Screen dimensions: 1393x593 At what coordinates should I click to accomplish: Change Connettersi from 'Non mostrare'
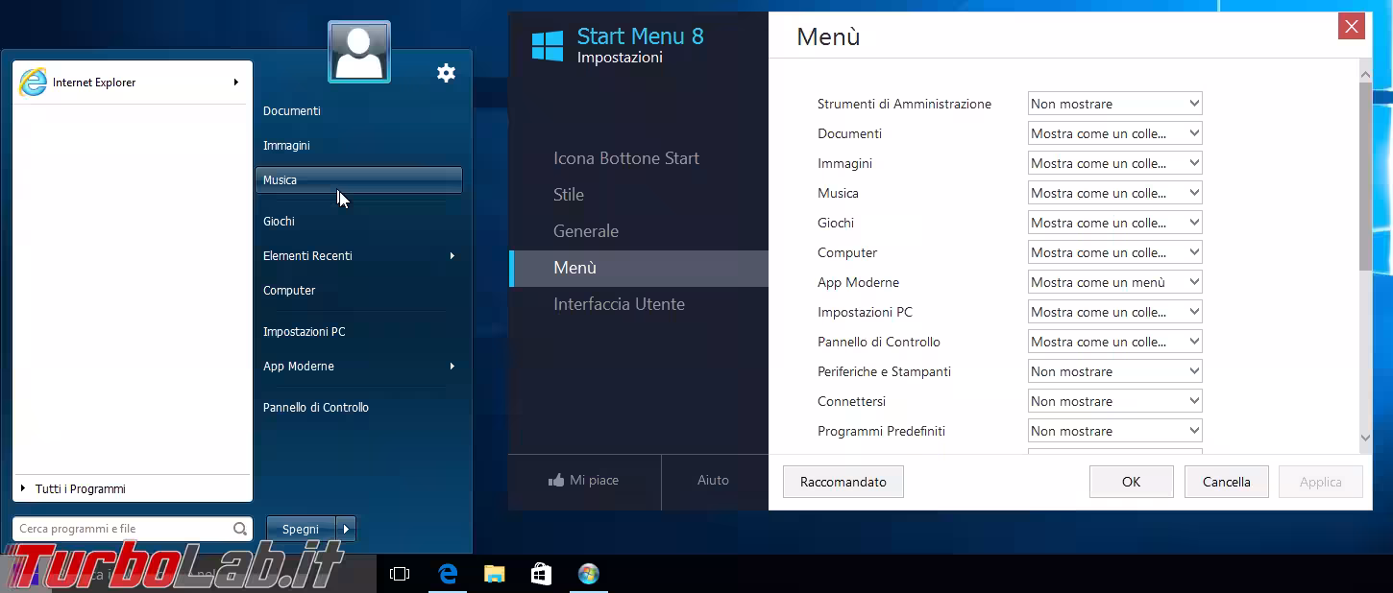1113,400
